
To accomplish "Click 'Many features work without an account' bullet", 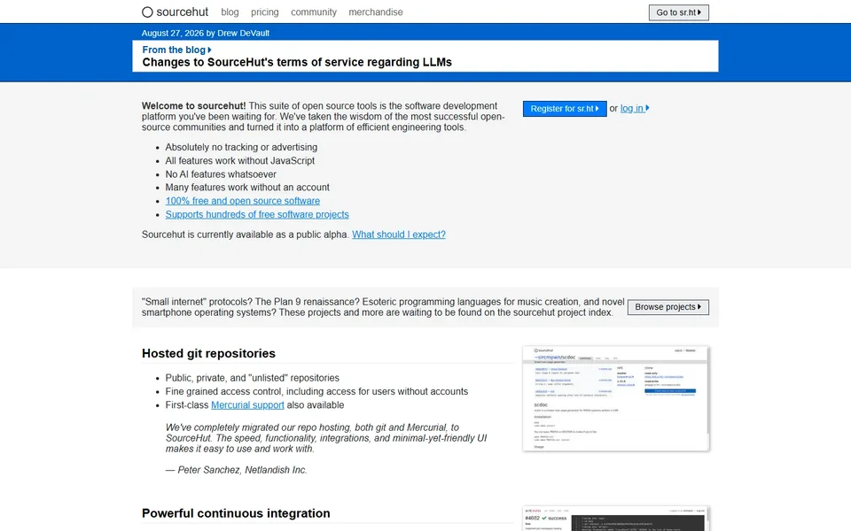I will pos(247,188).
